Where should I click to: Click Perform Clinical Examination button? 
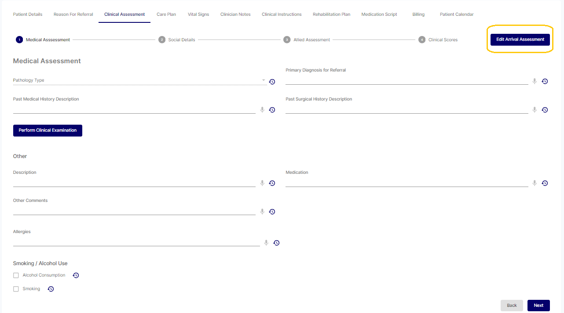point(48,130)
